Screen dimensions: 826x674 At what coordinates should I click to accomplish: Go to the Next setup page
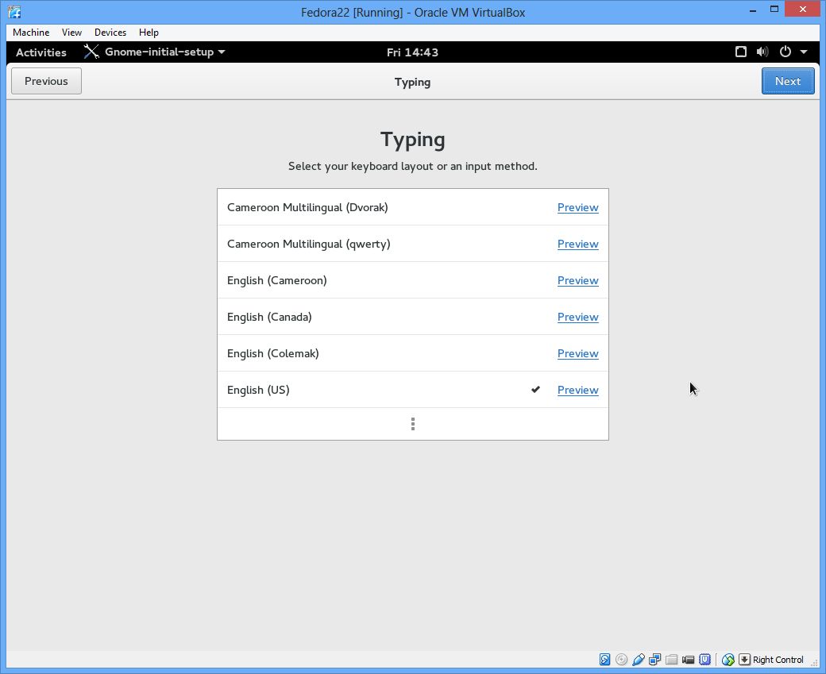[788, 81]
